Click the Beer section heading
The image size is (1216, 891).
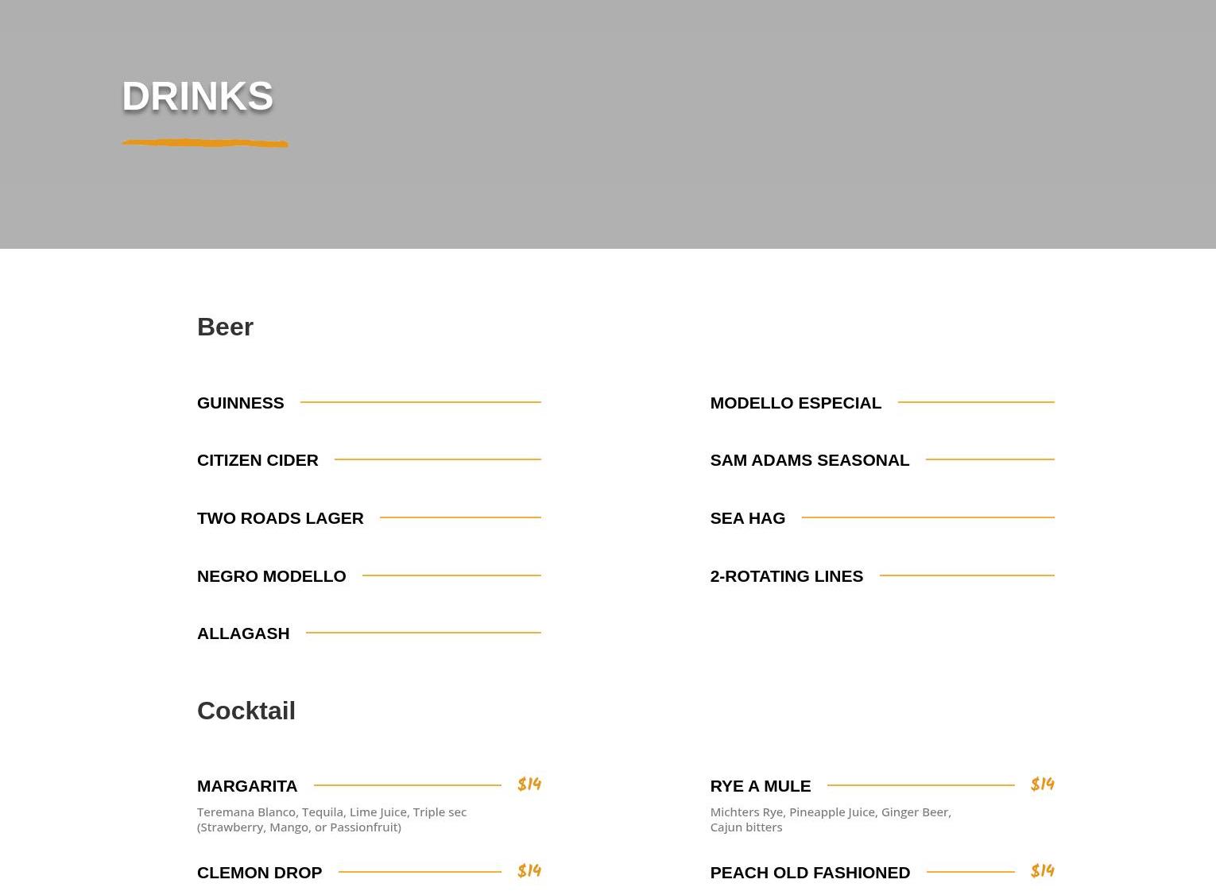pos(225,327)
